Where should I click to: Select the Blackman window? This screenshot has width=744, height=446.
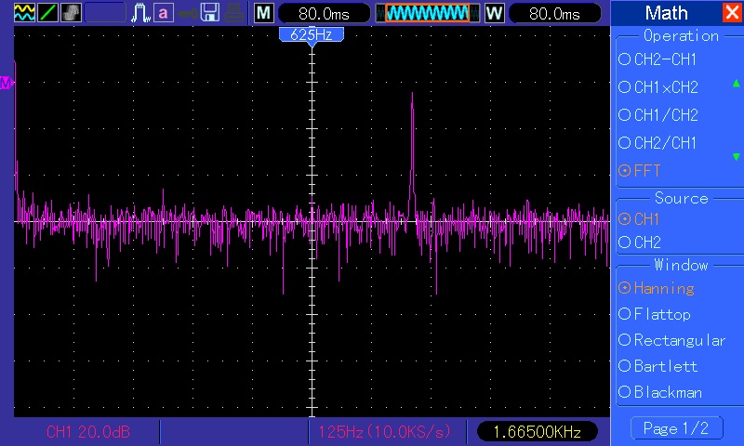point(660,392)
